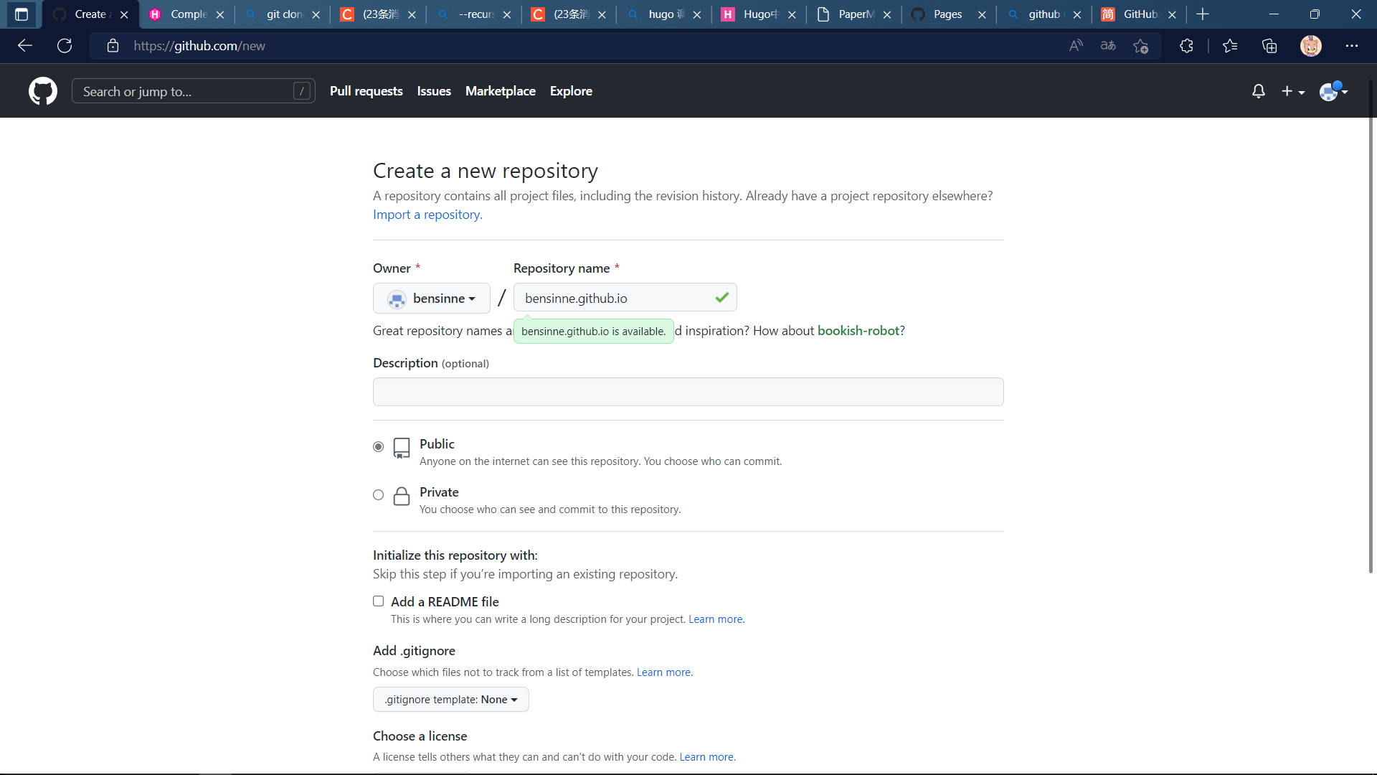Use the suggested bookish-robot name
1377x775 pixels.
point(858,331)
